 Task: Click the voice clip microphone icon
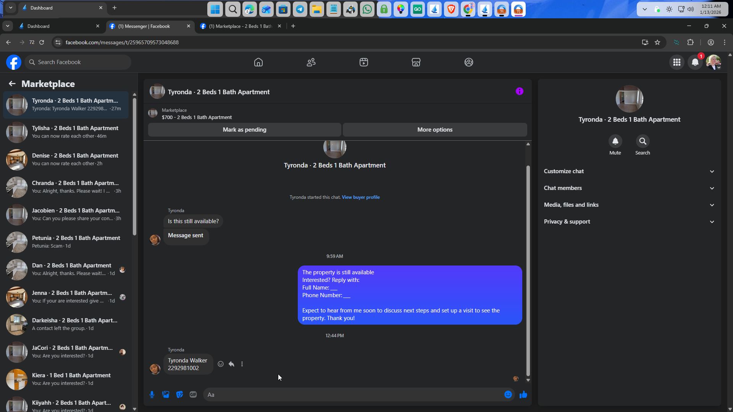click(152, 394)
